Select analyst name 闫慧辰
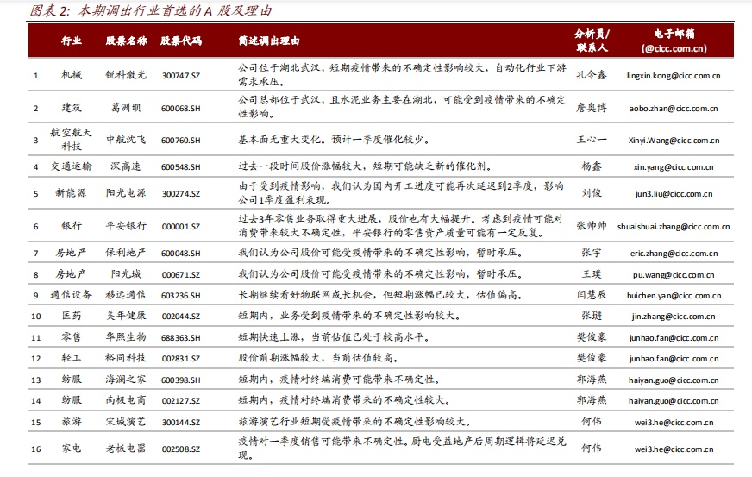The image size is (752, 477). 592,295
